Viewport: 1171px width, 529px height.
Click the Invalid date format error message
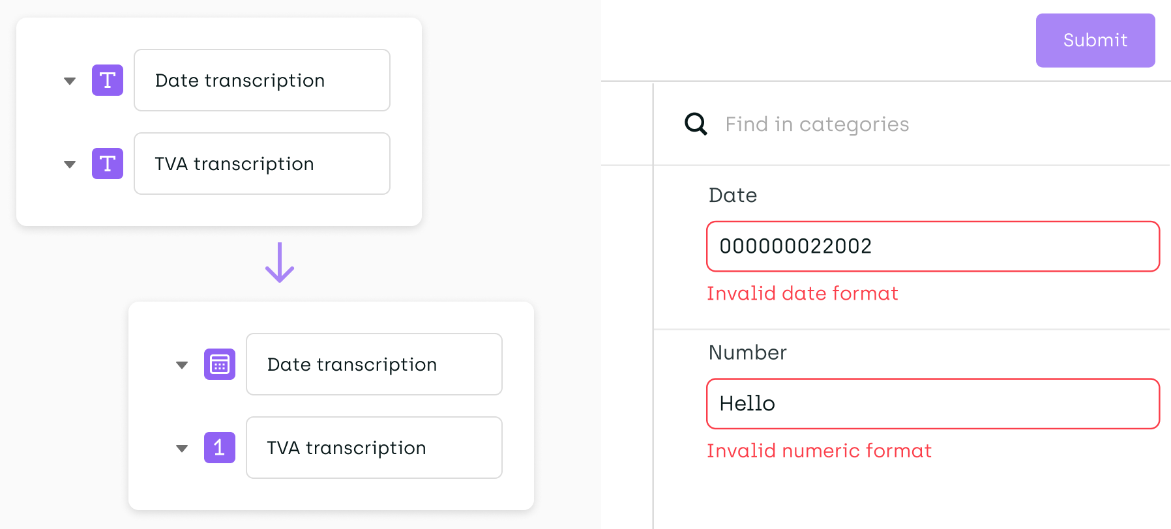point(803,293)
